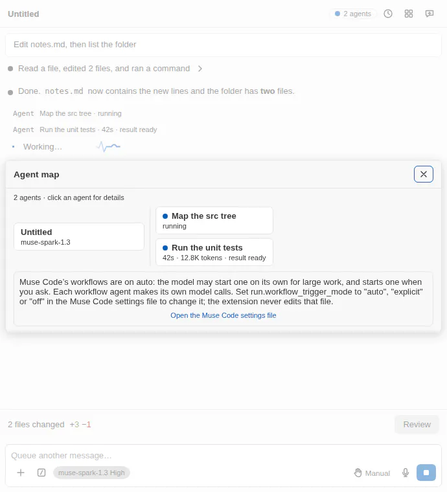Expand the 'Read a file, edited 2 files' chevron
447x492 pixels.
tap(200, 69)
